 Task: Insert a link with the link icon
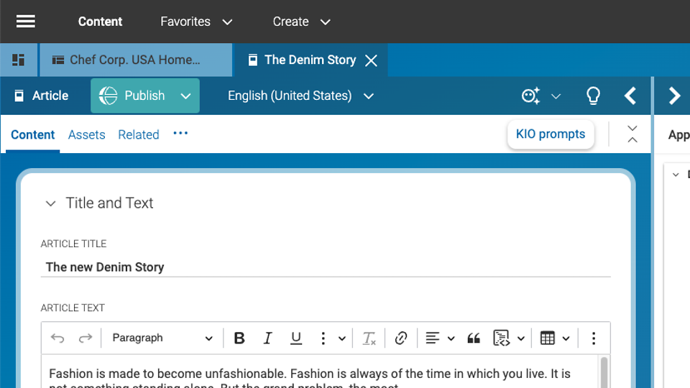pos(401,338)
